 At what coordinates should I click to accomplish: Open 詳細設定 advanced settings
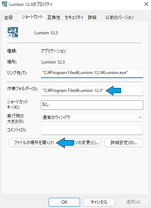pyautogui.click(x=124, y=143)
